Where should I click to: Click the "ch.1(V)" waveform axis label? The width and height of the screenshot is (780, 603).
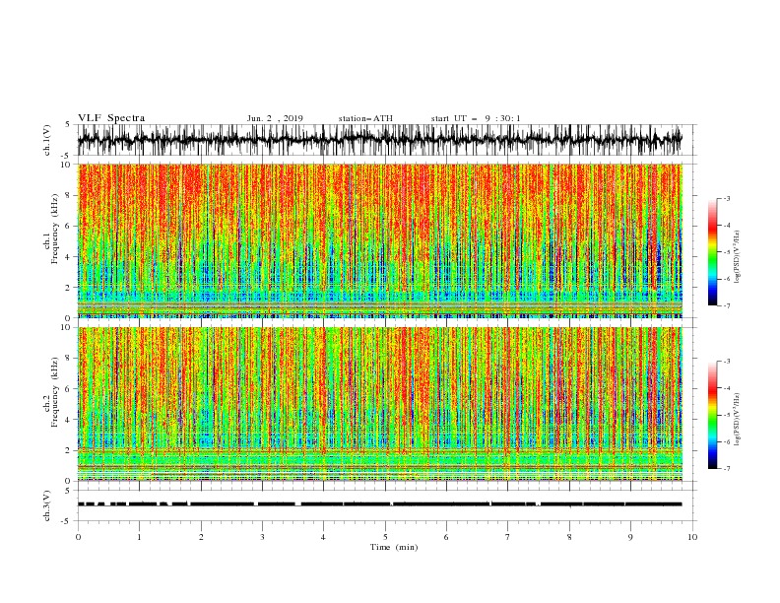pyautogui.click(x=47, y=140)
